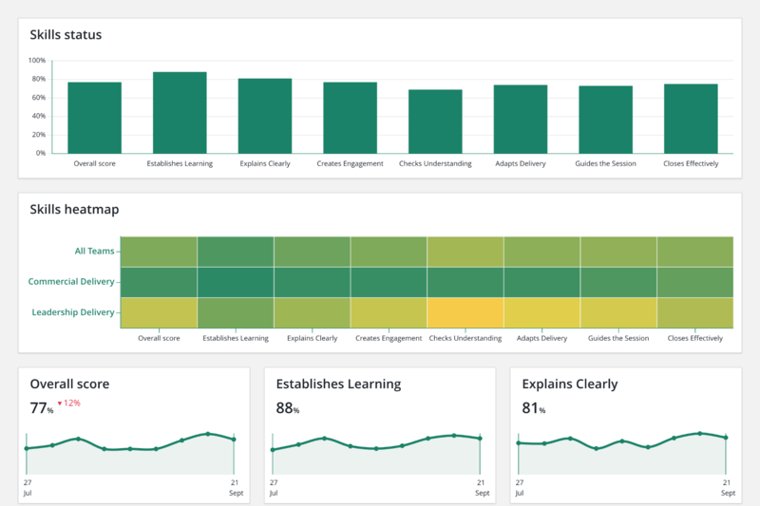Click the Overall score trend card title
This screenshot has height=506, width=760.
tap(69, 384)
